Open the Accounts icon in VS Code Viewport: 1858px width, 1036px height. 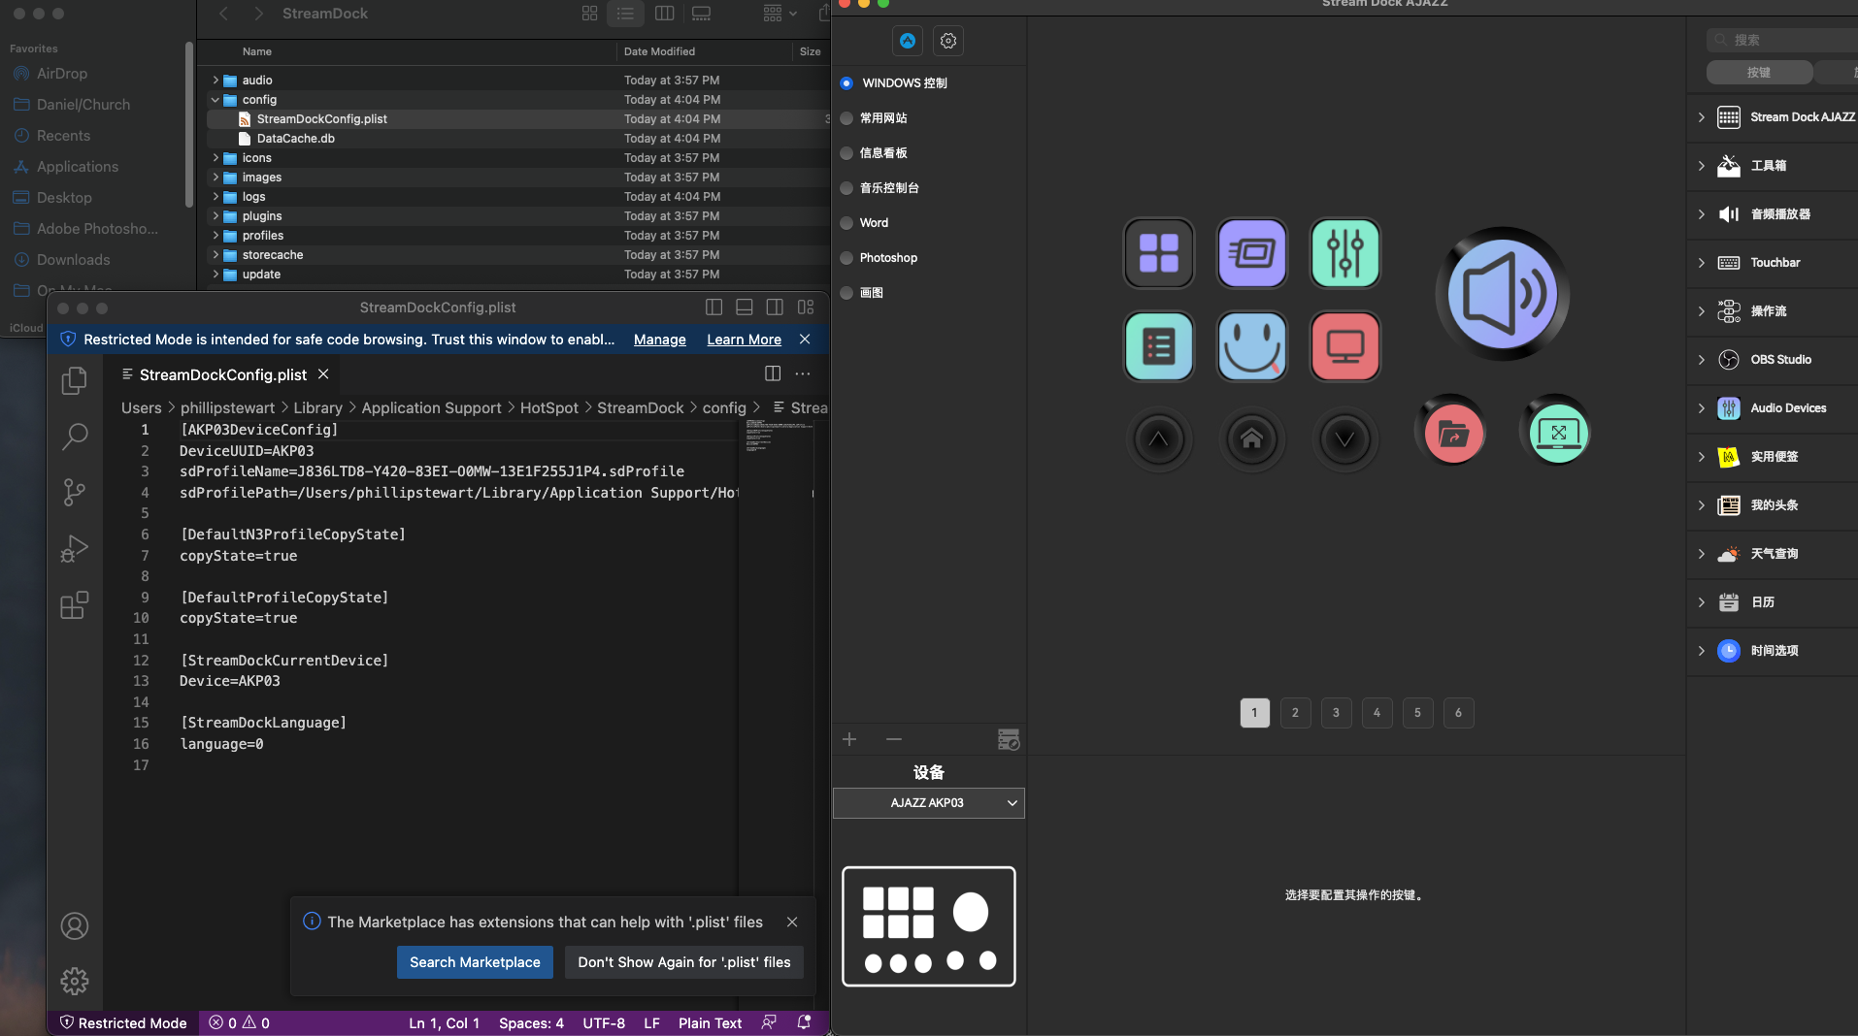pos(75,926)
